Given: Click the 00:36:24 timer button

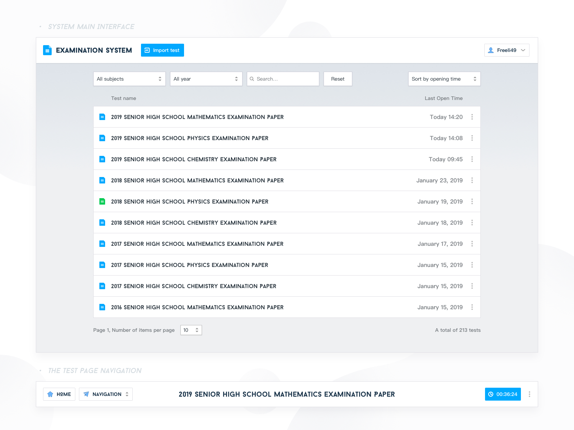Looking at the screenshot, I should pyautogui.click(x=503, y=394).
